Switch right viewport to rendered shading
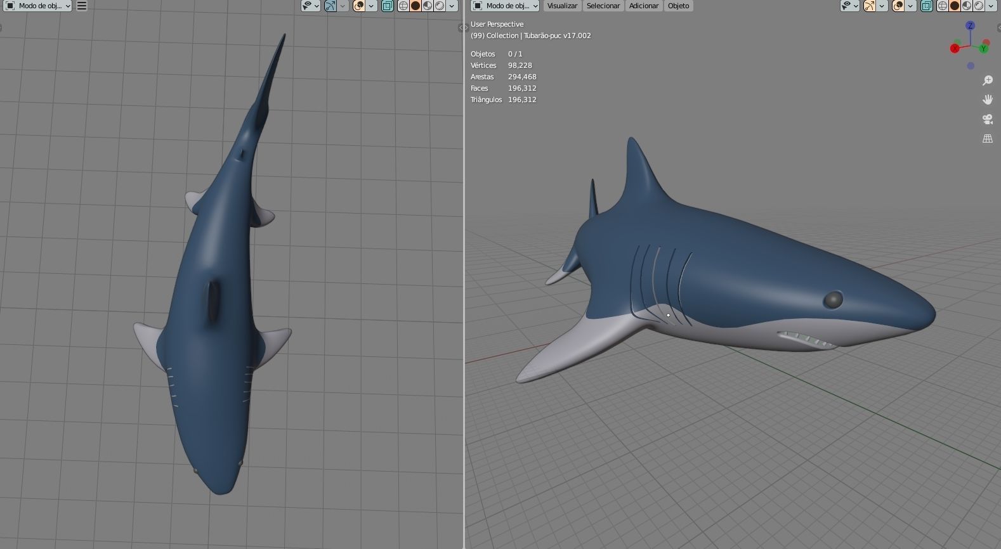1001x549 pixels. (x=979, y=6)
